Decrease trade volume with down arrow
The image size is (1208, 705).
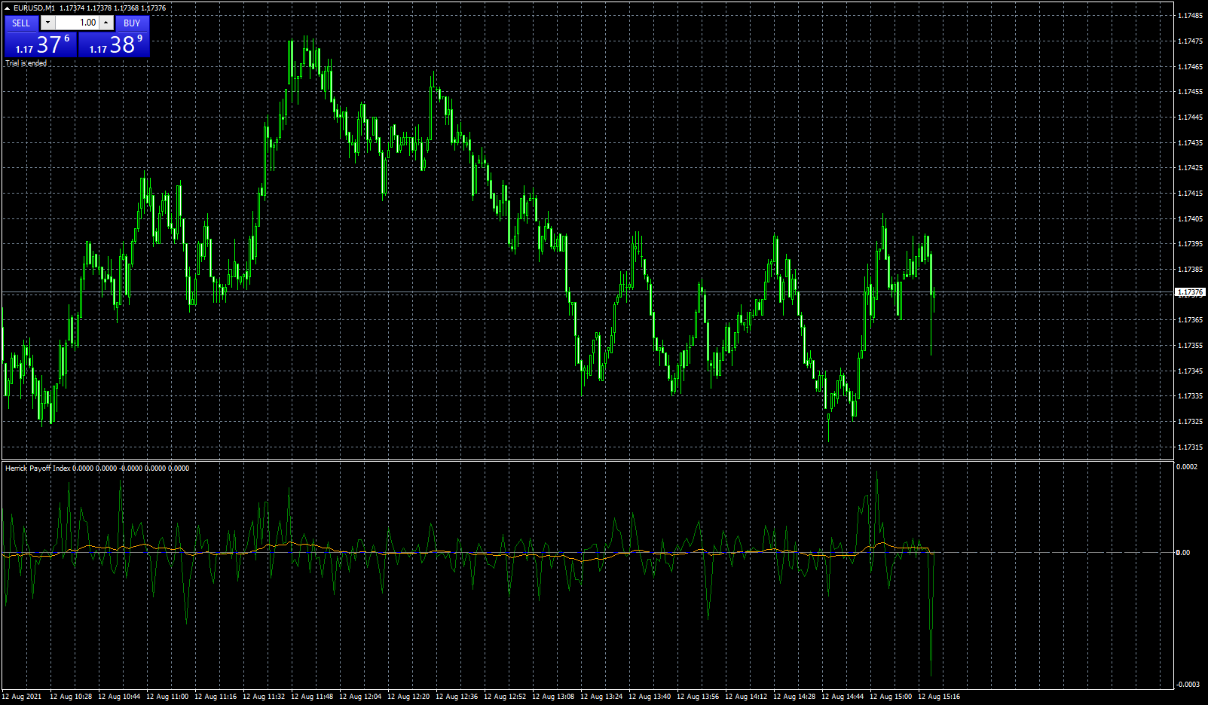pyautogui.click(x=47, y=23)
